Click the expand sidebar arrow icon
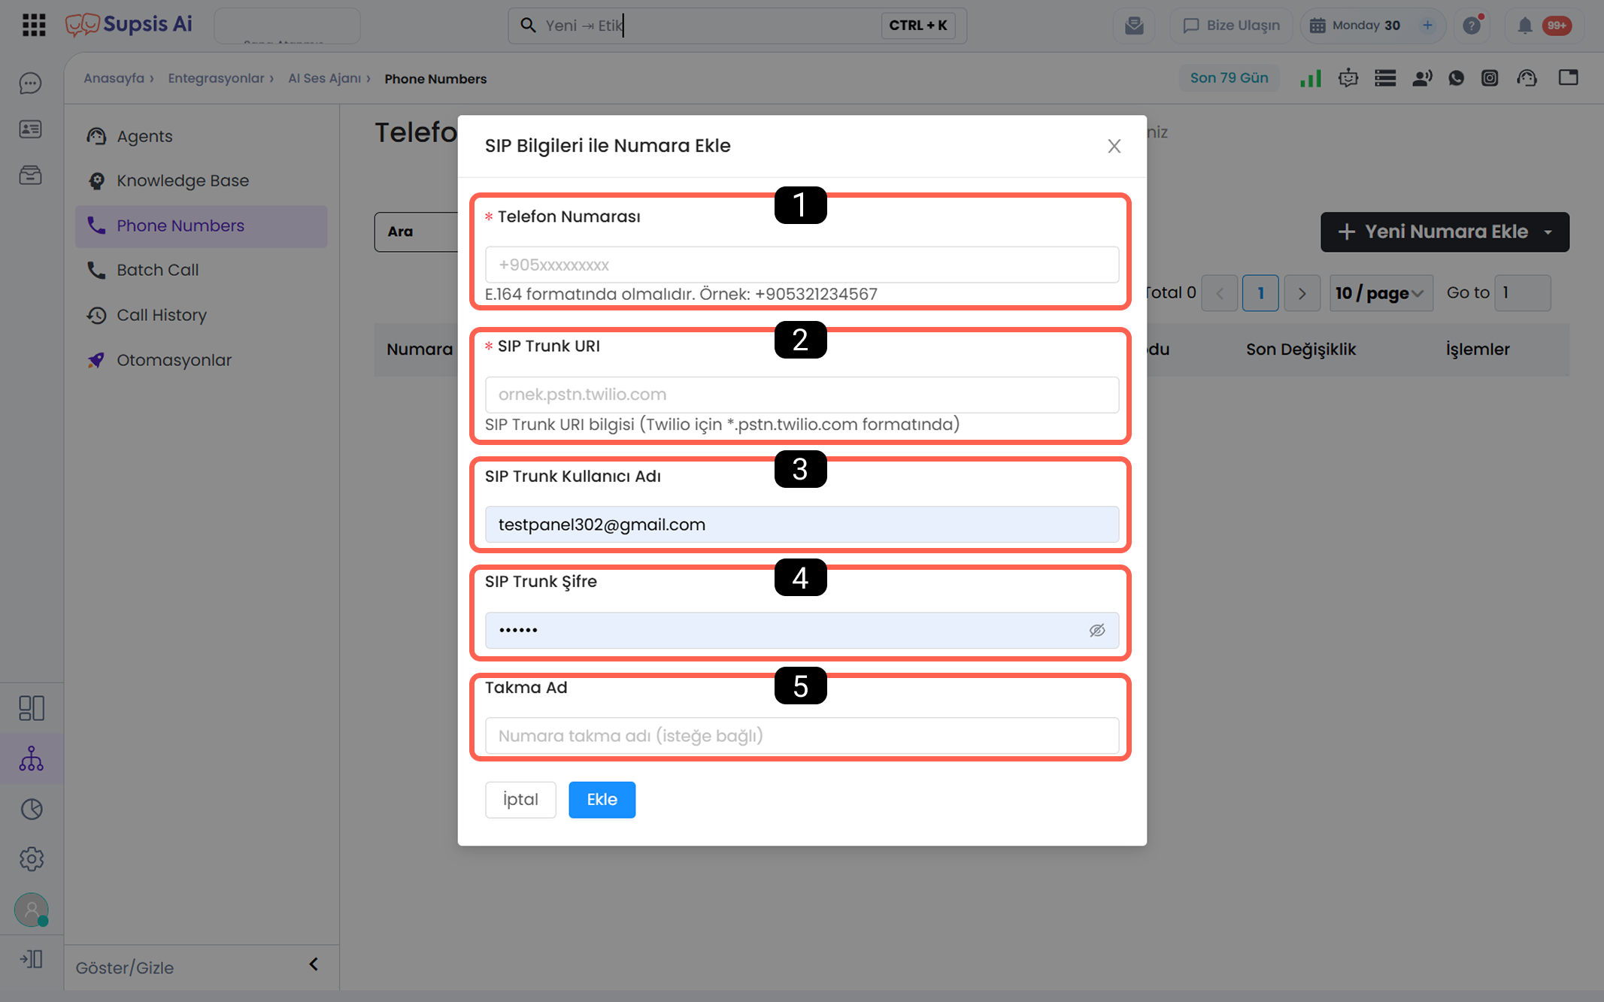This screenshot has width=1604, height=1002. click(32, 958)
